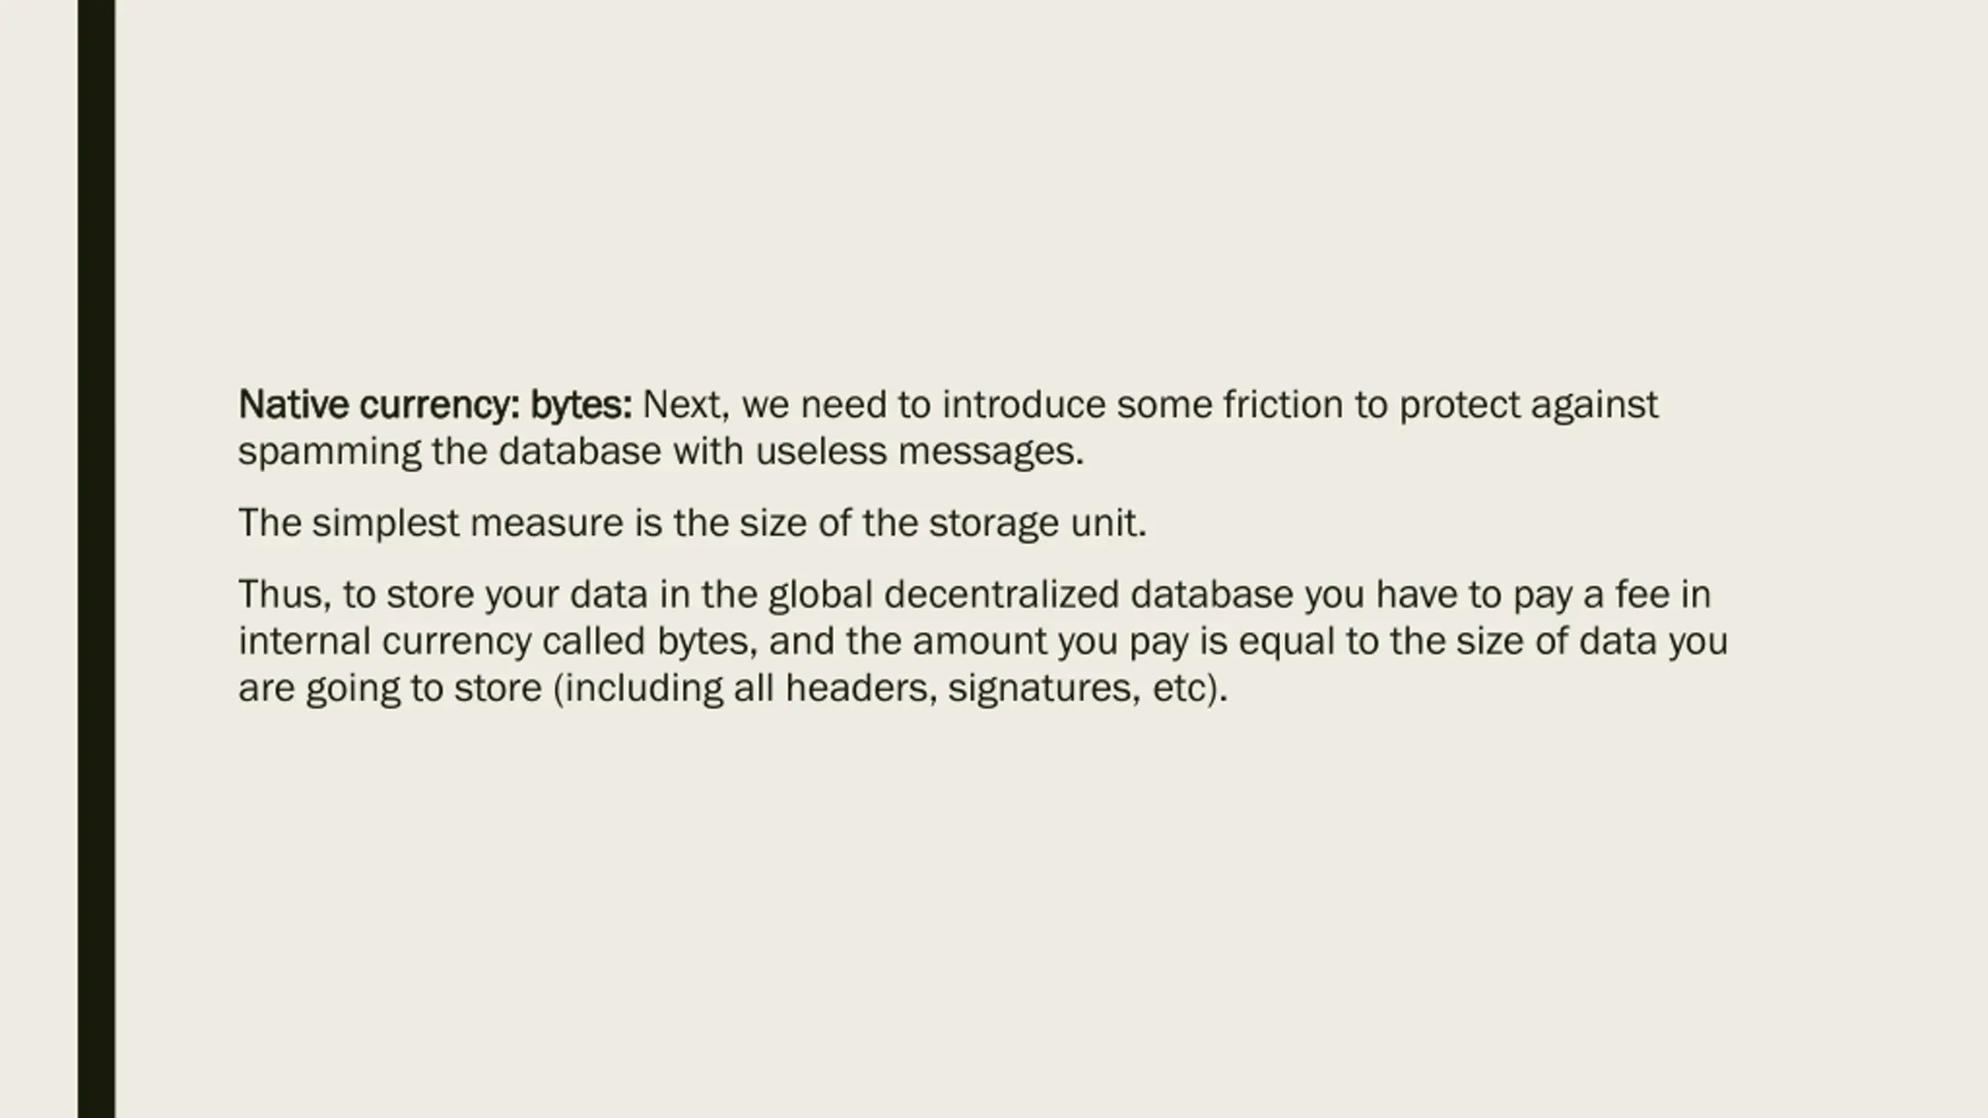Click the words 'useless messages'
This screenshot has width=1988, height=1118.
coord(919,453)
